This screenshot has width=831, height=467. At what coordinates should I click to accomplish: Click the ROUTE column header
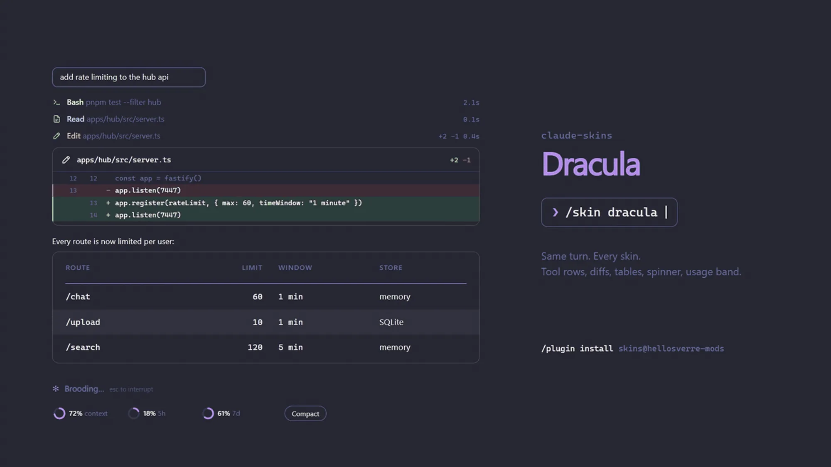click(x=78, y=268)
